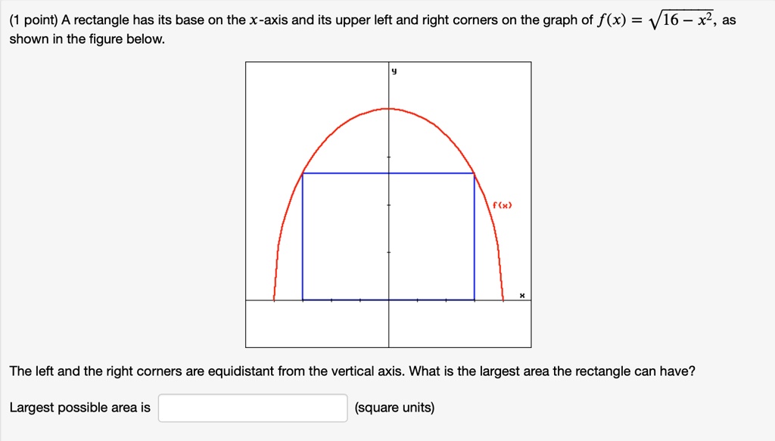The height and width of the screenshot is (441, 775).
Task: Select the question text about equidistant corners
Action: (352, 371)
